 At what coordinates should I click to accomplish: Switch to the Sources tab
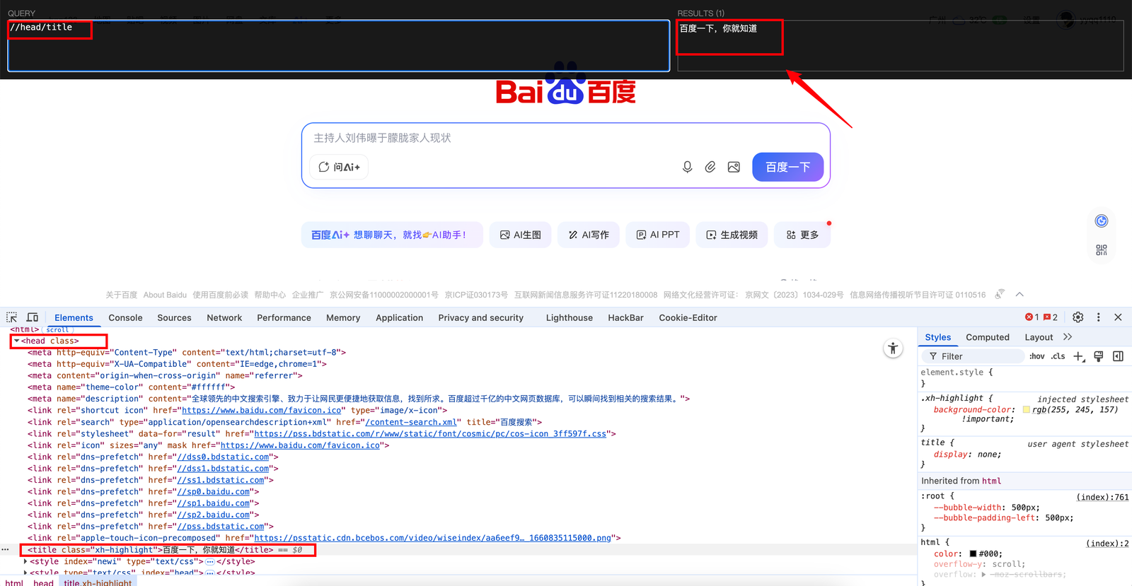[174, 317]
